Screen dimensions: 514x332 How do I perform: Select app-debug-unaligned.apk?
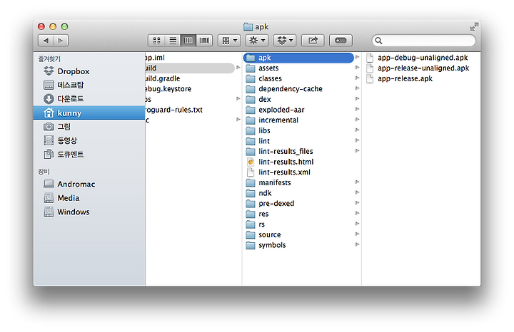point(421,58)
